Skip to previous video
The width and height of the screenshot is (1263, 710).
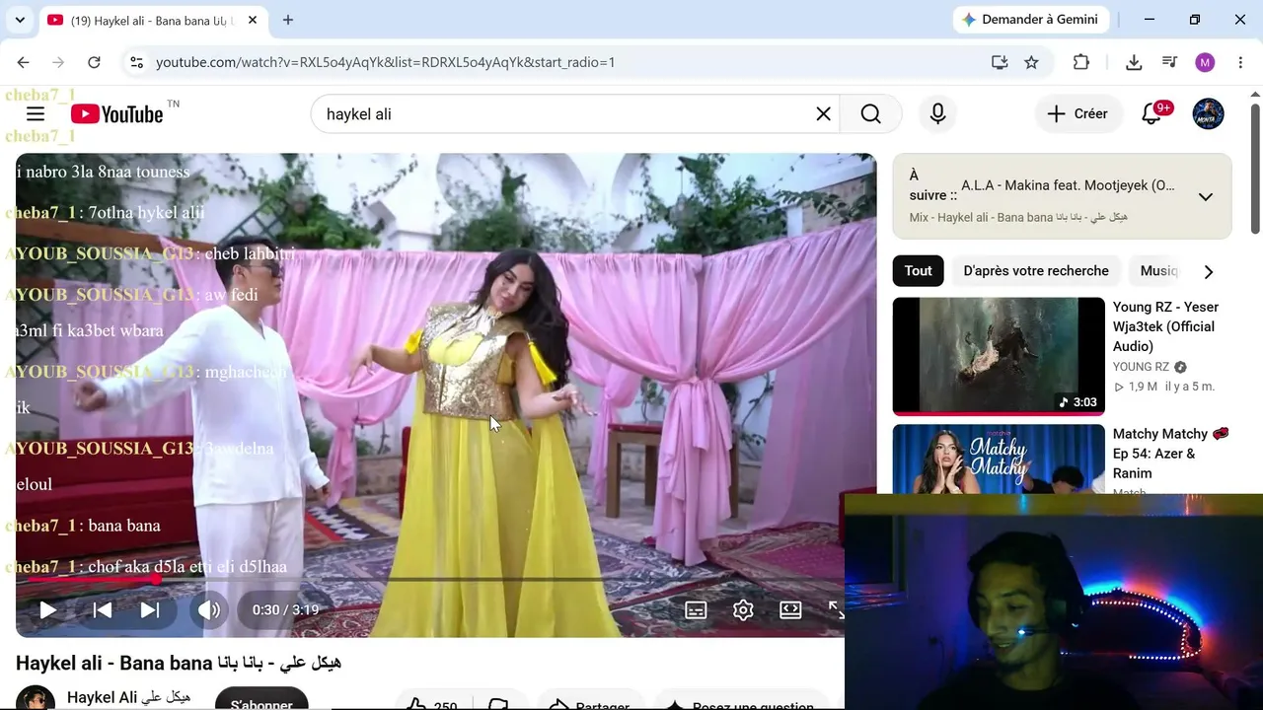[102, 610]
